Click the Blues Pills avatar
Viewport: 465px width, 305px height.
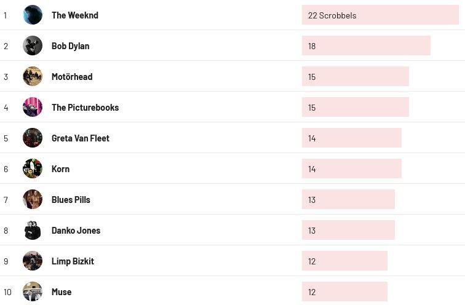point(33,199)
